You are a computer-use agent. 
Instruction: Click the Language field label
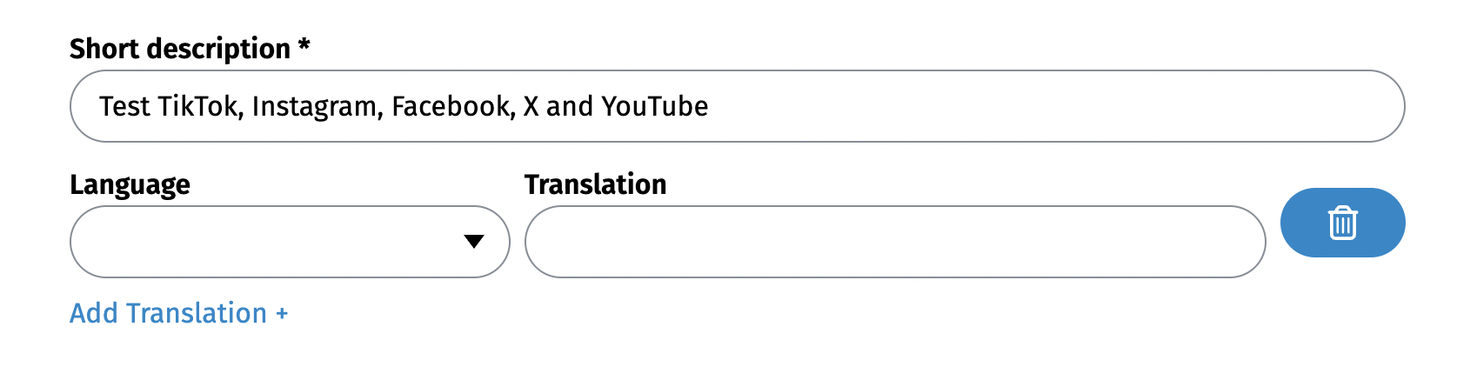pos(130,184)
